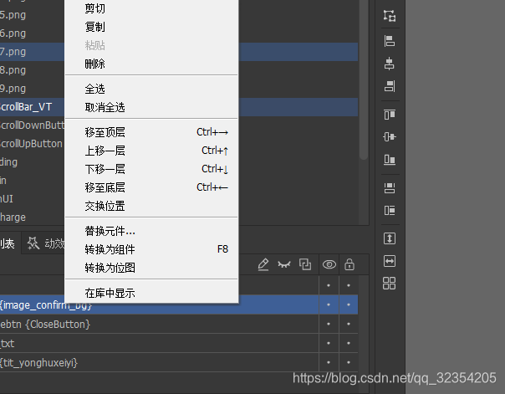Image resolution: width=505 pixels, height=394 pixels.
Task: Choose 剪切 (Cut) from the context menu
Action: click(x=151, y=8)
